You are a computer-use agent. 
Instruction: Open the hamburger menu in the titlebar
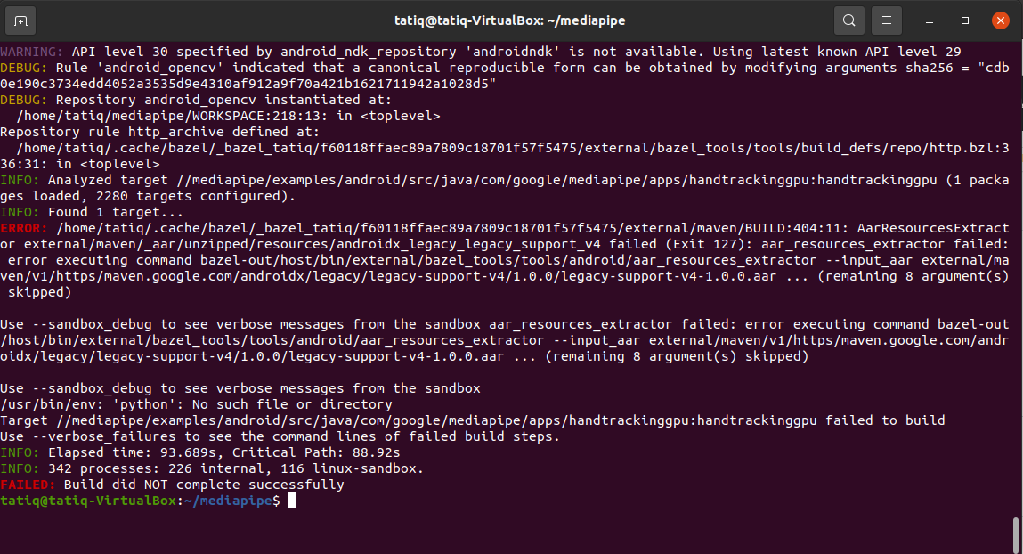pyautogui.click(x=886, y=20)
